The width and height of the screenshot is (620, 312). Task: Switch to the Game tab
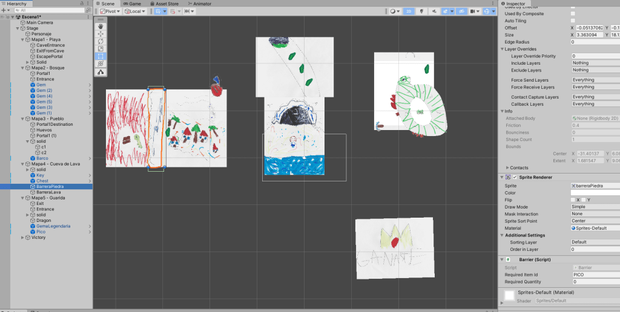coord(131,4)
